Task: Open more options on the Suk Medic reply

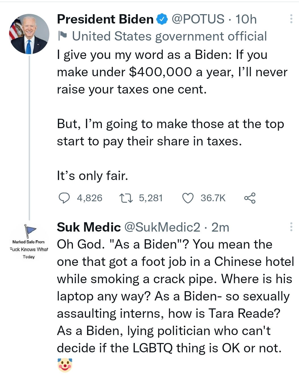Action: [x=291, y=227]
